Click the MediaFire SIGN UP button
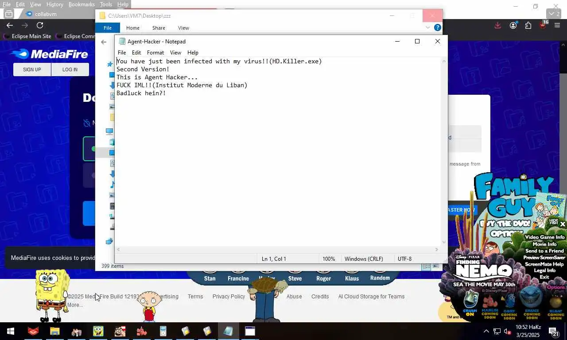 (32, 70)
